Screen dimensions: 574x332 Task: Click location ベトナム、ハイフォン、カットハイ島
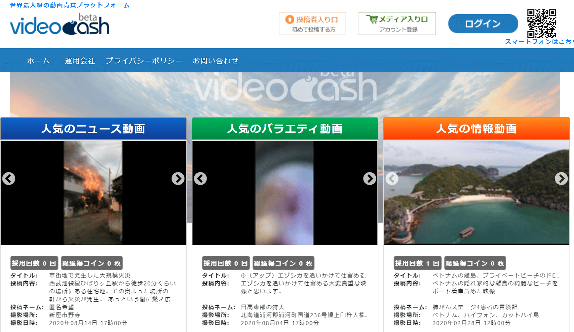(x=486, y=315)
